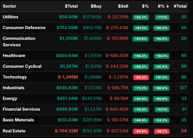Select the Consumer Defensive sector

pos(24,28)
